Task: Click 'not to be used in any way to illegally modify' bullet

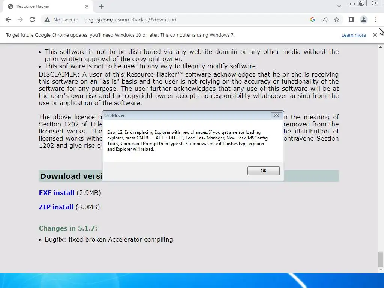Action: coord(151,66)
